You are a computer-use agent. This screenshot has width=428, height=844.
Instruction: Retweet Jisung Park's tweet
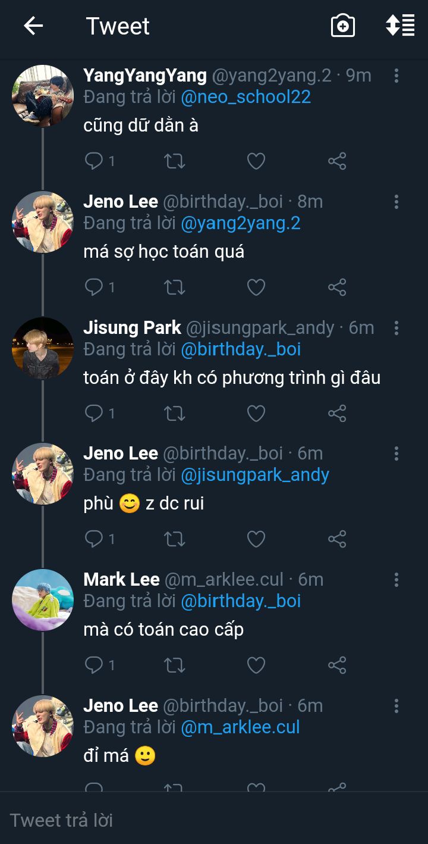174,413
